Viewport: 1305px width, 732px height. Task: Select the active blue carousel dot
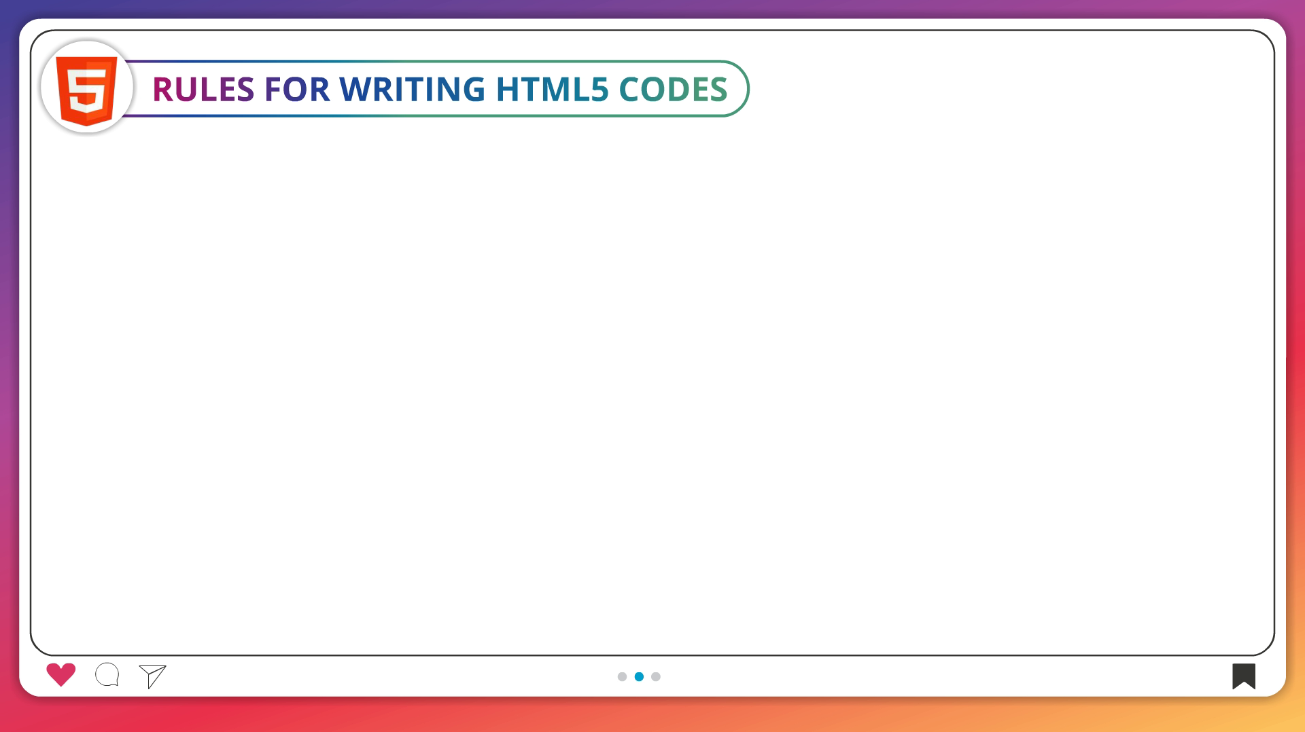639,676
